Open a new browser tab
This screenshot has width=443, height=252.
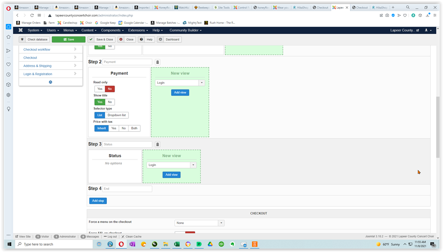(x=393, y=7)
